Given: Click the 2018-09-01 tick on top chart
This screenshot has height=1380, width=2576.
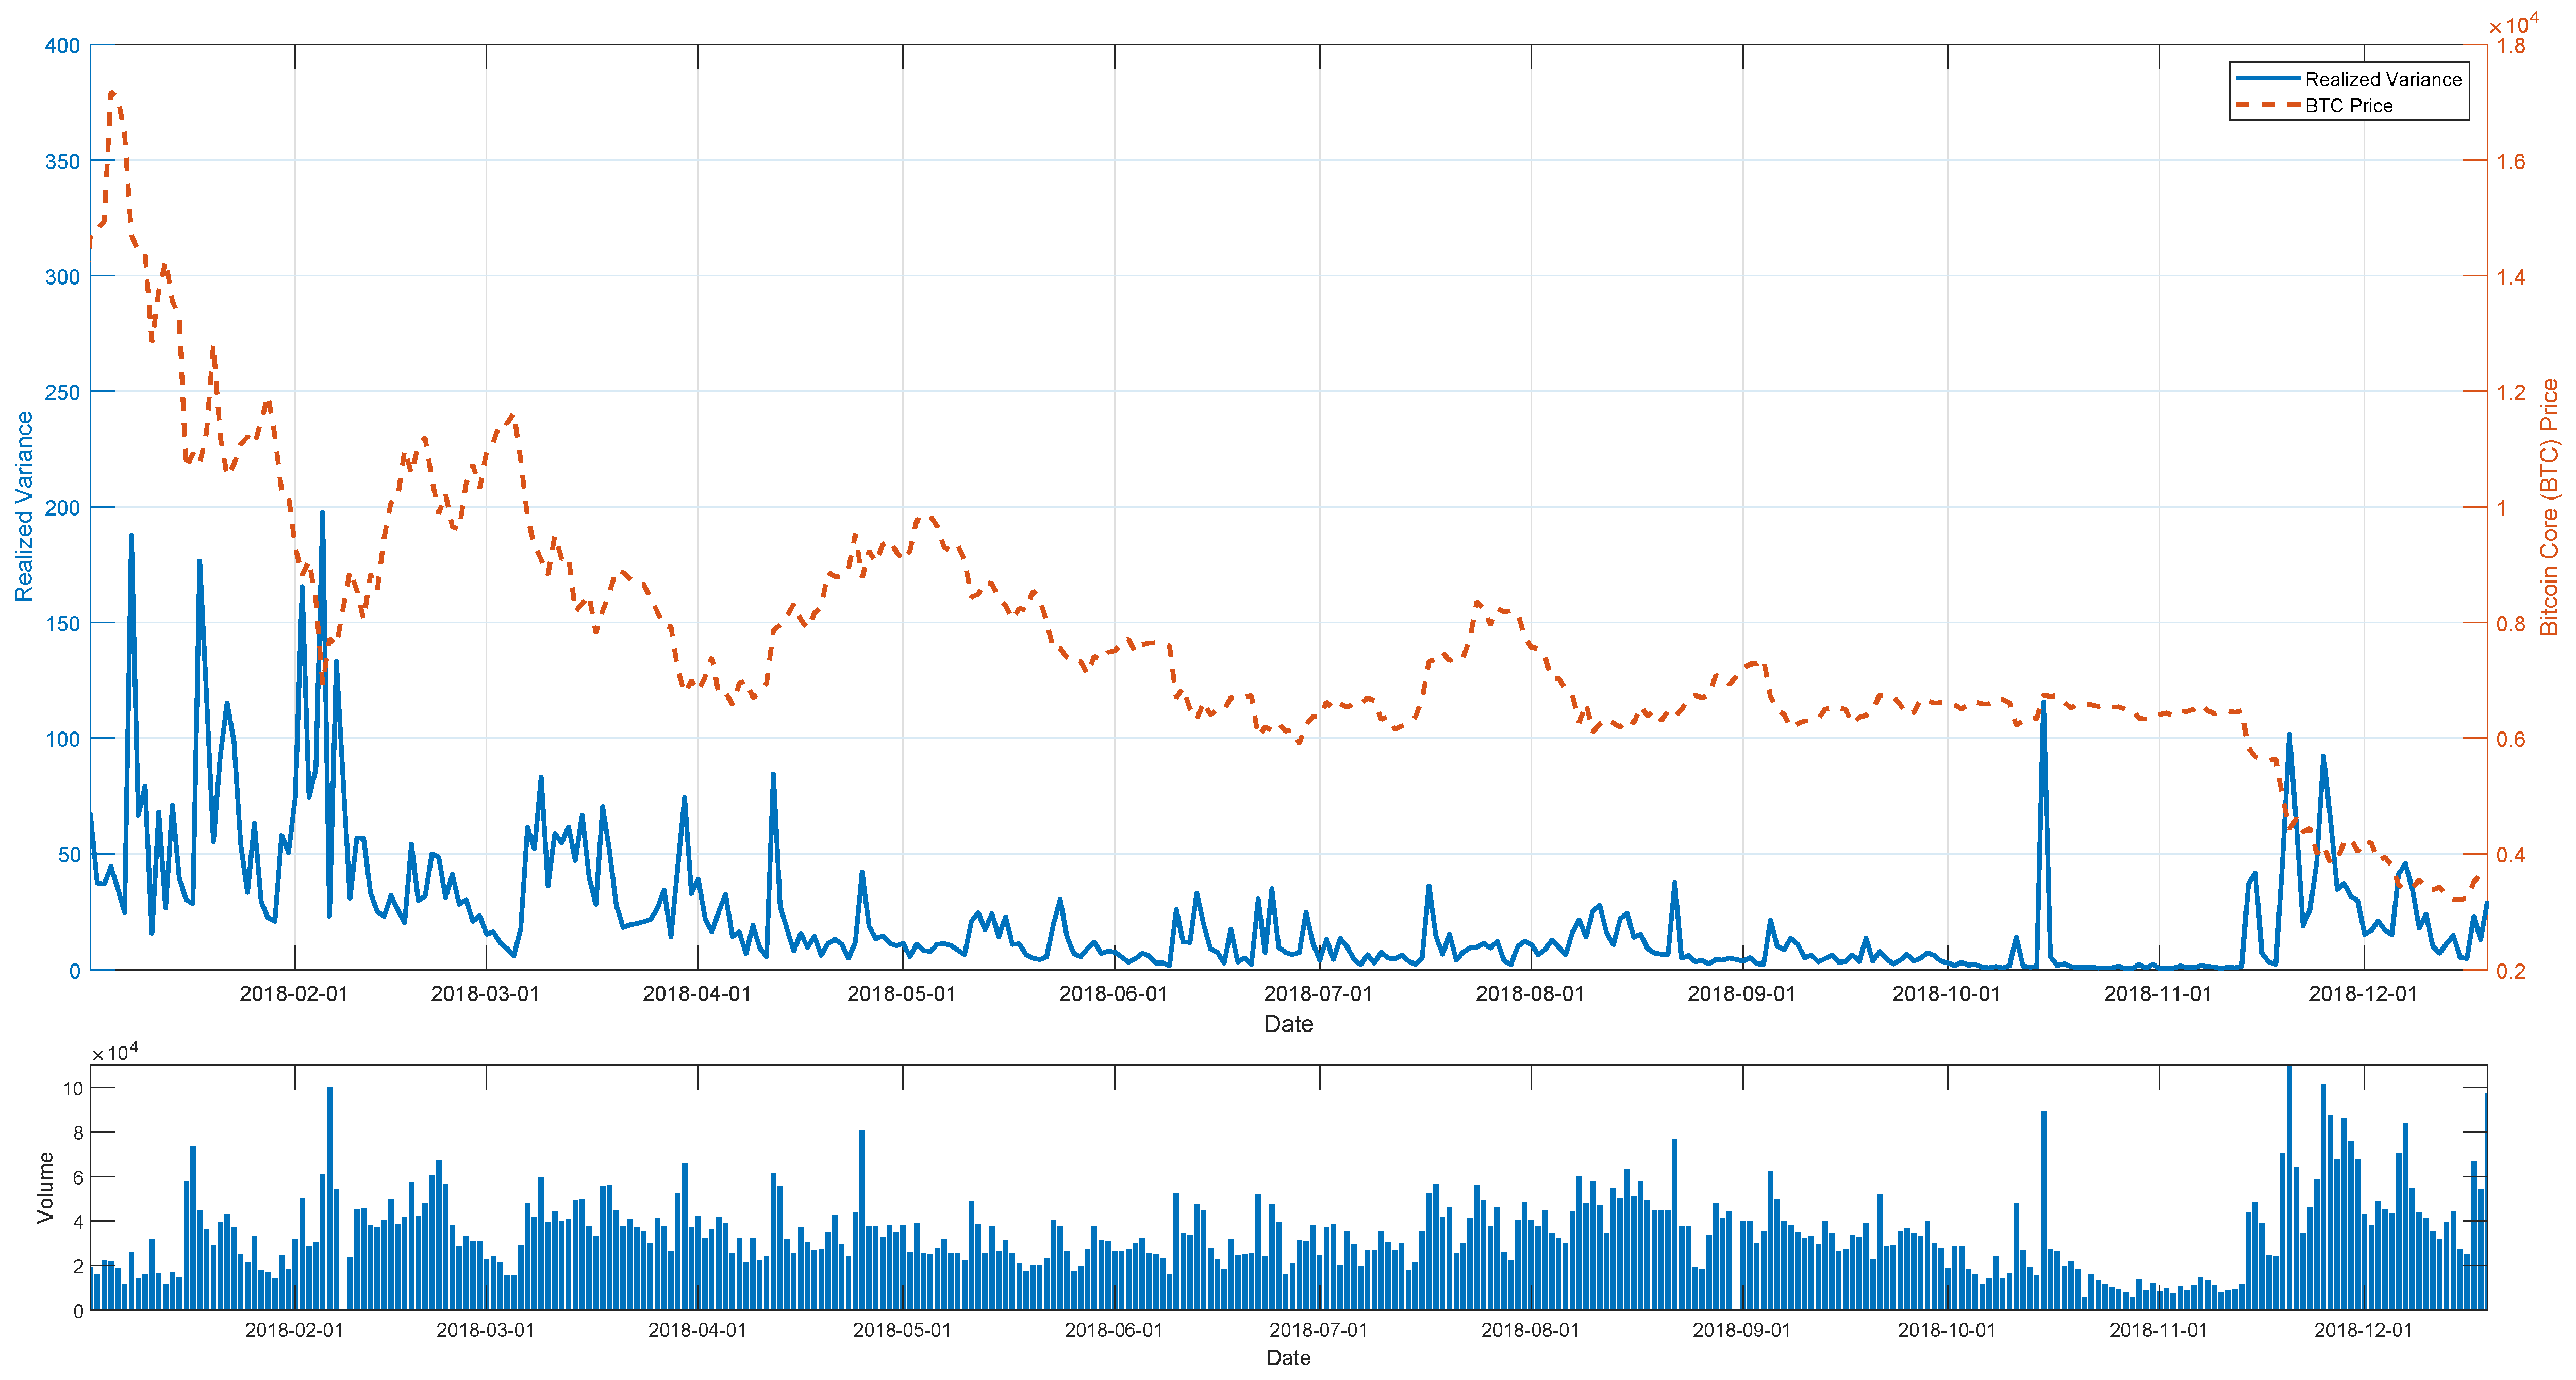Looking at the screenshot, I should [1741, 993].
